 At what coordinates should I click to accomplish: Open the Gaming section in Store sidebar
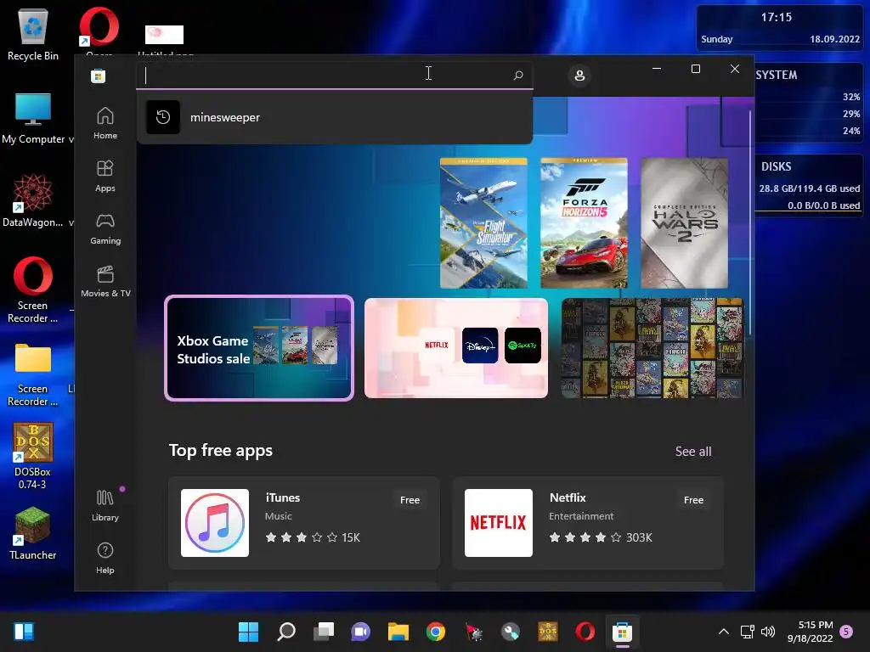[x=105, y=228]
